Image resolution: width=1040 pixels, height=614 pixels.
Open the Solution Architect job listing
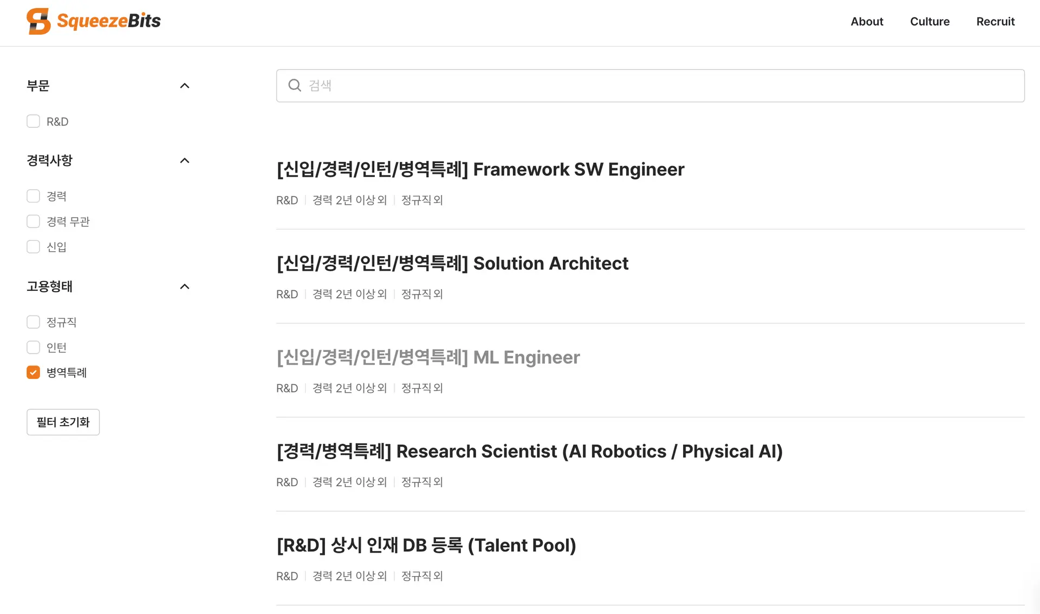pyautogui.click(x=452, y=264)
